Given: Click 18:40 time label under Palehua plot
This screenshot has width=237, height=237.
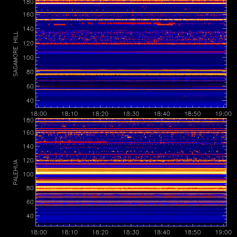Looking at the screenshot, I should tap(162, 232).
